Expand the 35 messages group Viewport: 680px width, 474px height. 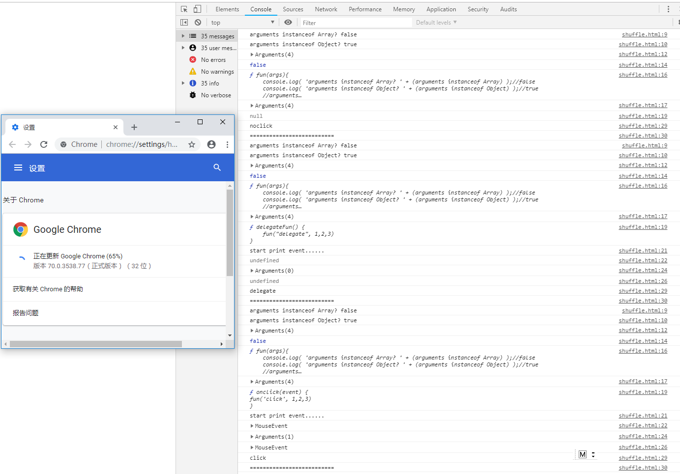click(183, 36)
